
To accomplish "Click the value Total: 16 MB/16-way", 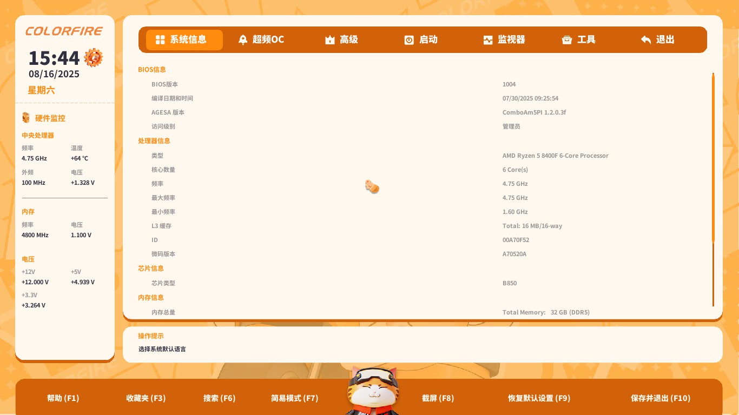I will 532,226.
